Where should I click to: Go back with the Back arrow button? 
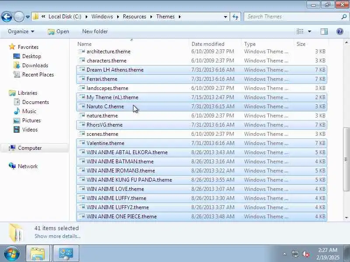click(x=7, y=17)
